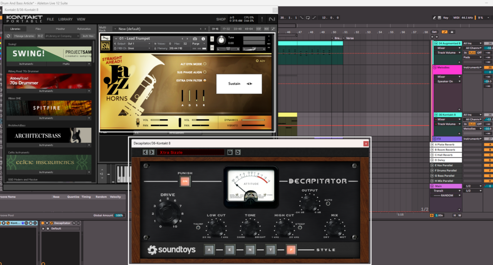Viewport: 493px width, 265px height.
Task: Click the minimize rack view icon
Action: pyautogui.click(x=273, y=29)
